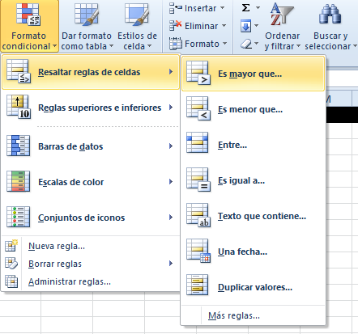Expand the Borrar reglas submenu arrow
The image size is (358, 334).
point(171,264)
